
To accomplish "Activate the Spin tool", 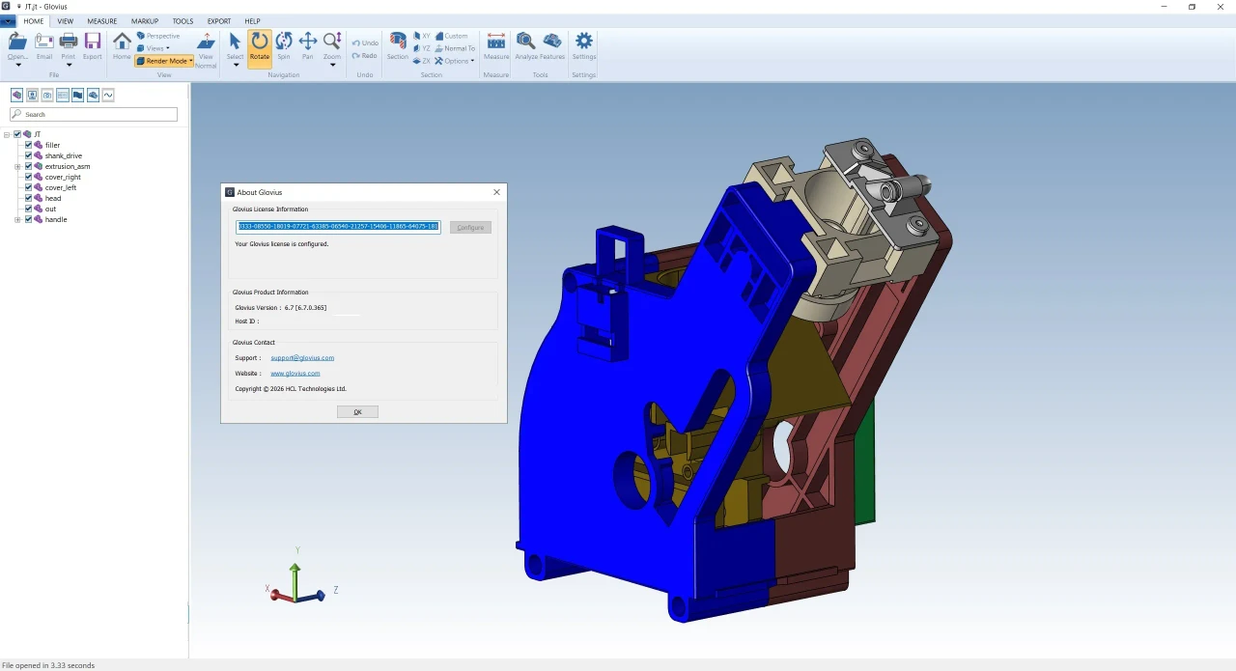I will click(x=284, y=46).
